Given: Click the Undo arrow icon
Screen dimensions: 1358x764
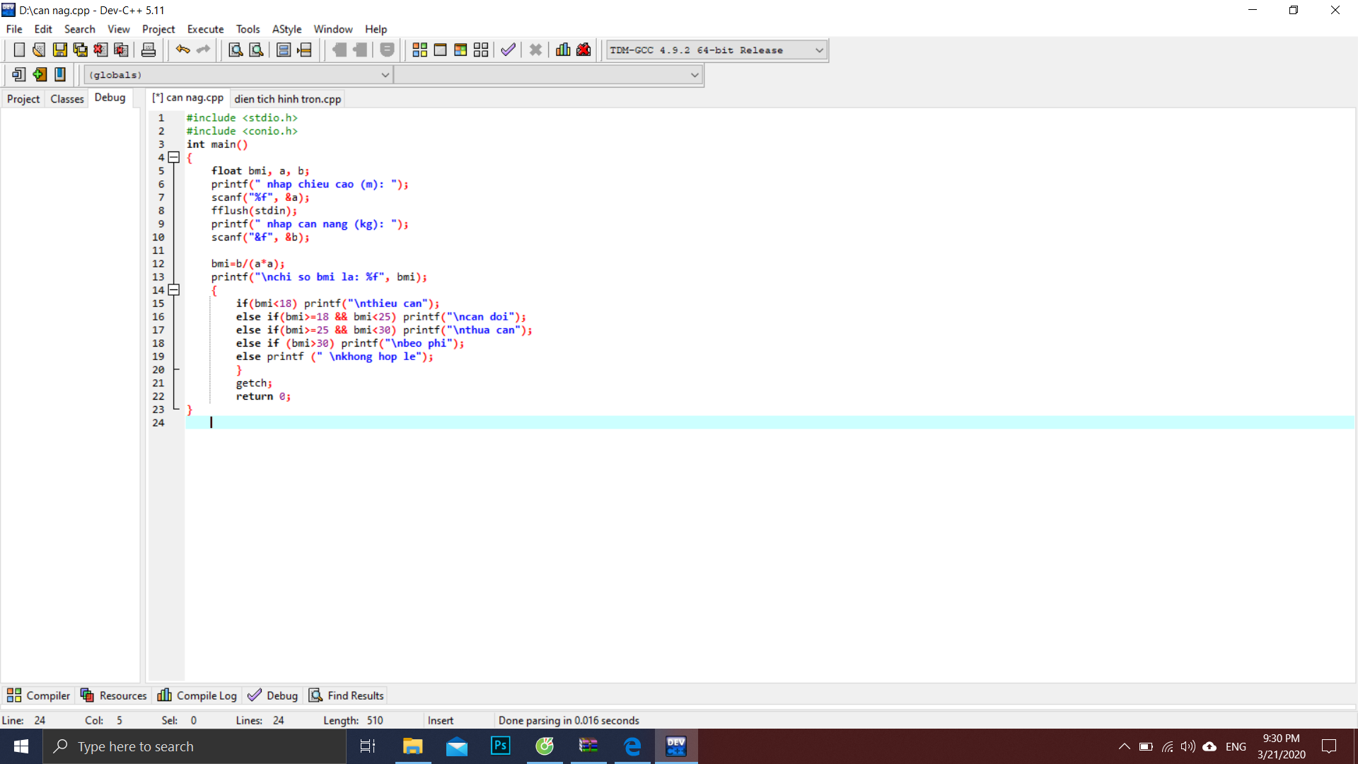Looking at the screenshot, I should coord(182,50).
